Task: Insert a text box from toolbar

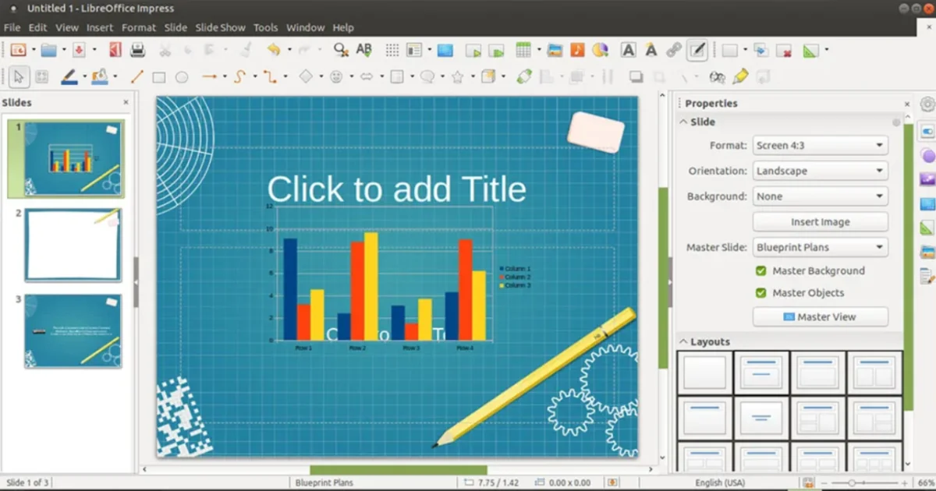Action: click(628, 51)
